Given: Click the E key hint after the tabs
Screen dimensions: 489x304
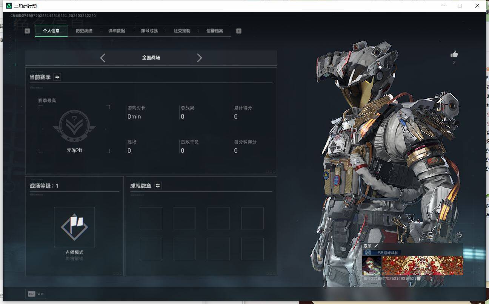Looking at the screenshot, I should click(239, 31).
